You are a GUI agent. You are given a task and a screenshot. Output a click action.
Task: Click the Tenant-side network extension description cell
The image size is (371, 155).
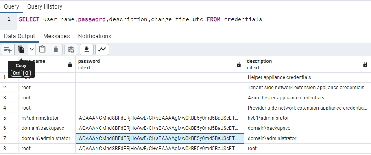pyautogui.click(x=308, y=88)
